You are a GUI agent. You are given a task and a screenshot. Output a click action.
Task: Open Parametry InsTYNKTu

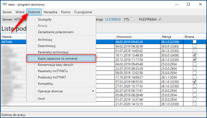[61, 71]
